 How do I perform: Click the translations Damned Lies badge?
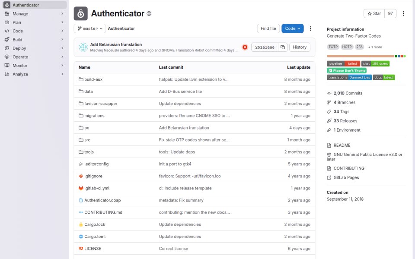[349, 77]
